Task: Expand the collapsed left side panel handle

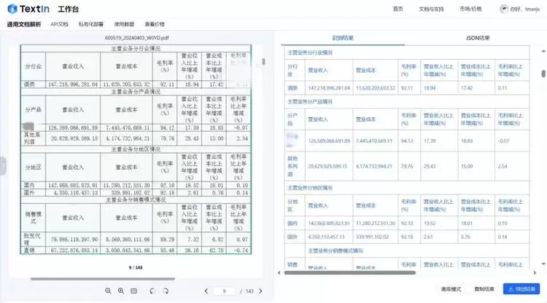Action: (x=3, y=166)
